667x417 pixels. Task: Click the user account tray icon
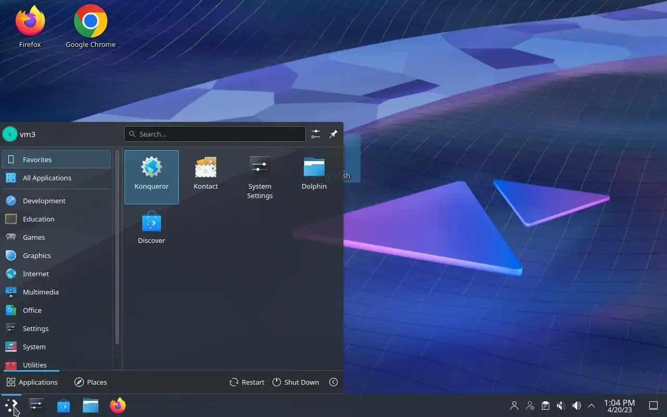pos(514,406)
